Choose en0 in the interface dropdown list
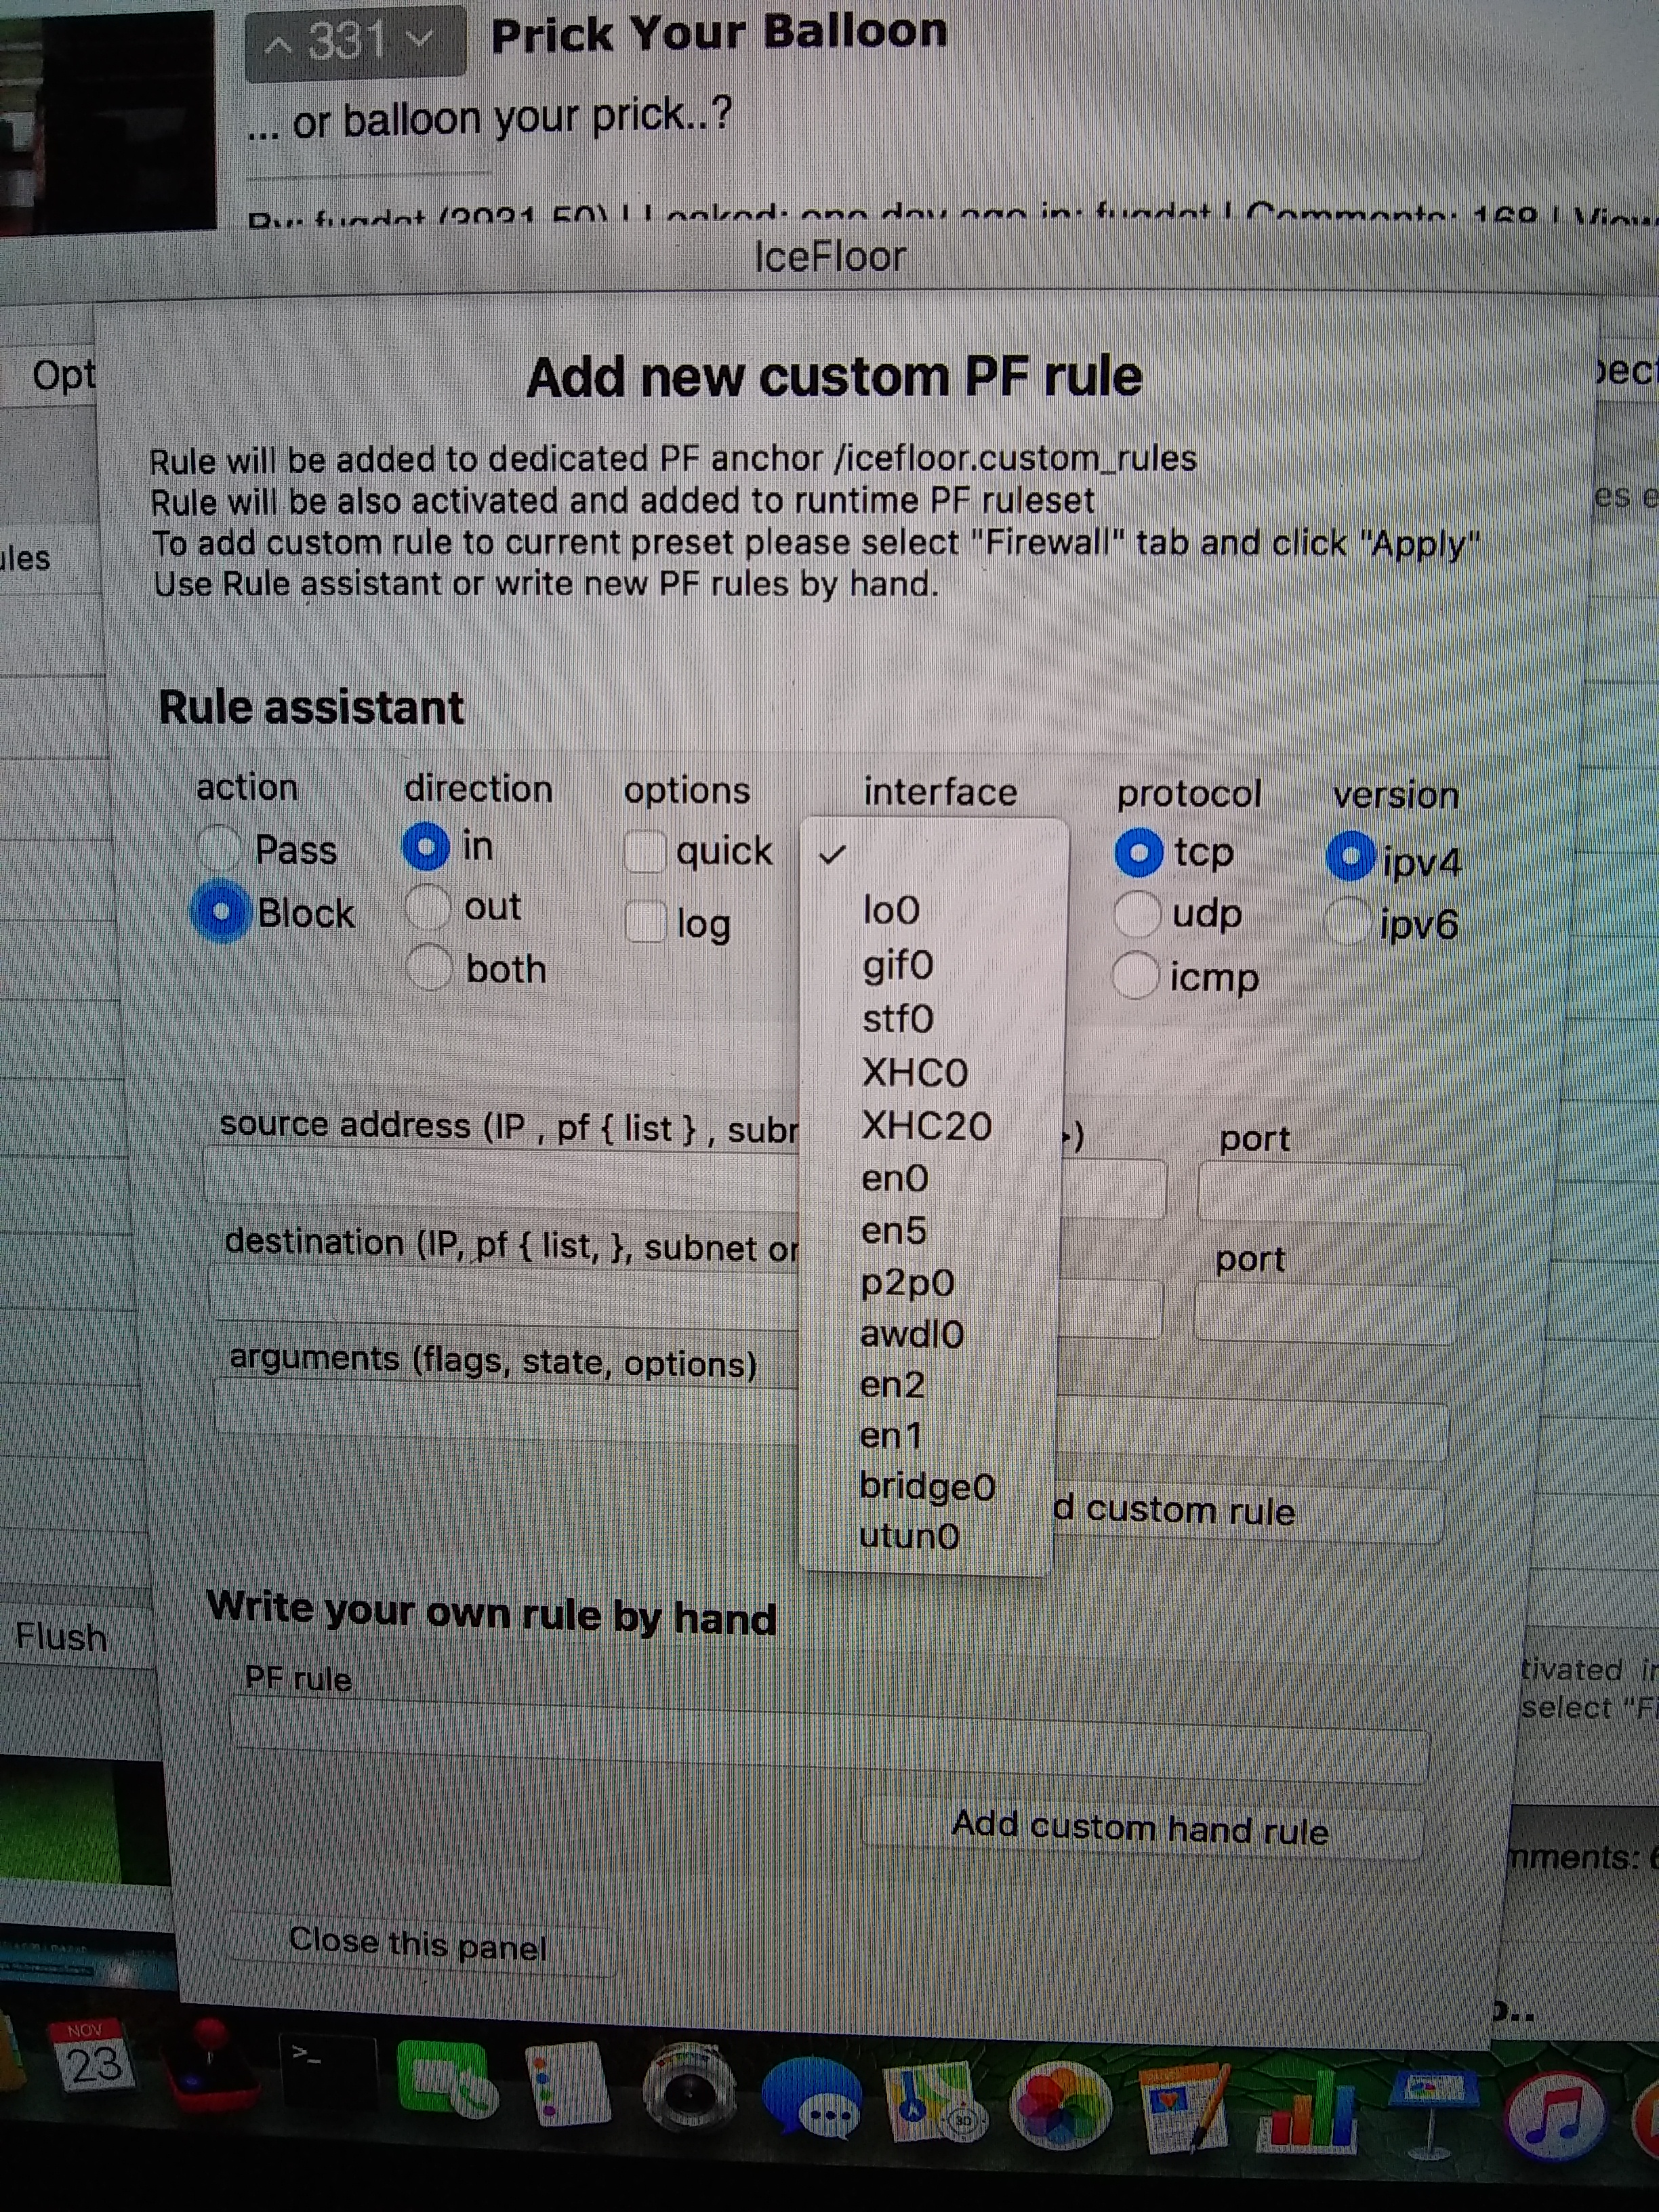 tap(895, 1178)
